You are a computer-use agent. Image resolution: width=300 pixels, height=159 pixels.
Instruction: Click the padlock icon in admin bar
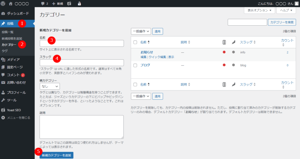[79, 3]
